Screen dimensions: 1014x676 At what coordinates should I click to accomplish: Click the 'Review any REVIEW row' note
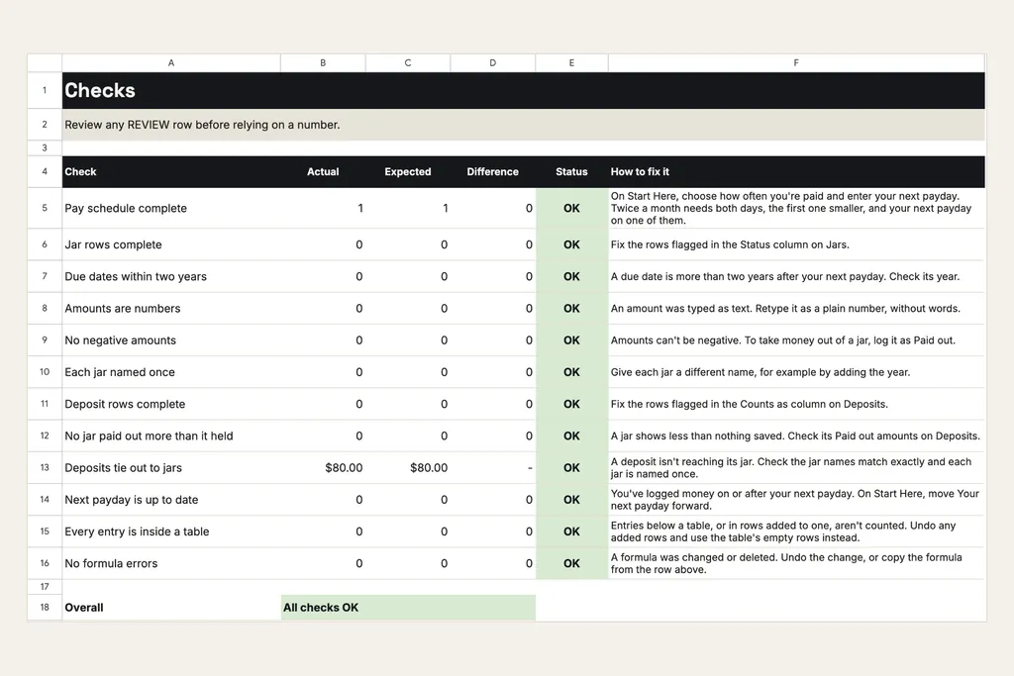(x=523, y=125)
